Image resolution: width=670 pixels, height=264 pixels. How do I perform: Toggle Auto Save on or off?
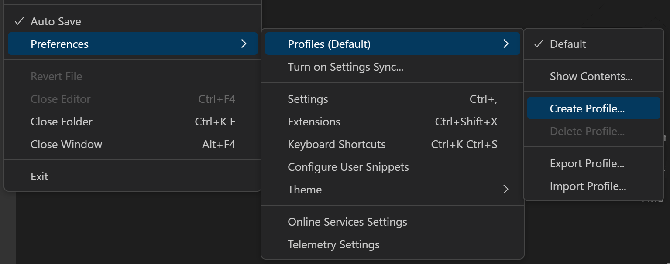click(x=55, y=21)
